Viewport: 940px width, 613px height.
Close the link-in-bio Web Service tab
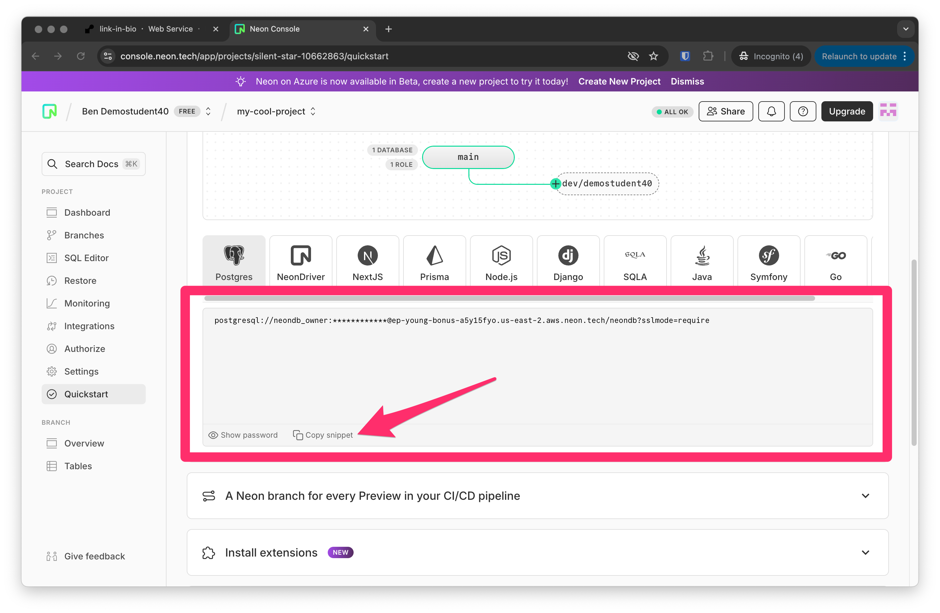pos(216,29)
